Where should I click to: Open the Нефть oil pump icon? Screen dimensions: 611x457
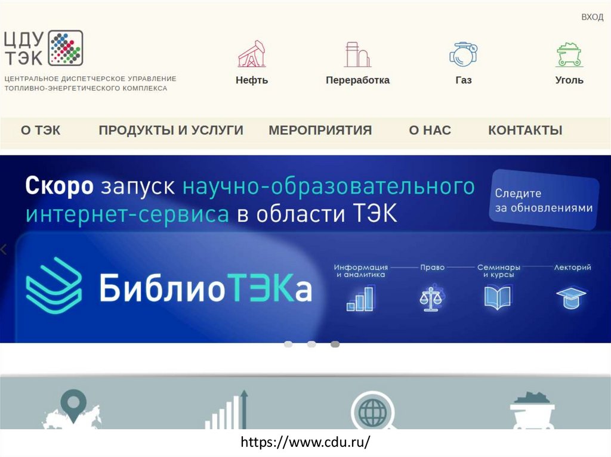coord(252,54)
